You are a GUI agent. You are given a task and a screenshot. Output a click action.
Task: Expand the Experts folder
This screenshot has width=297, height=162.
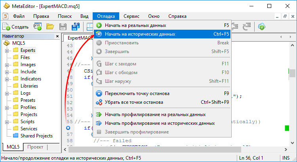point(7,51)
